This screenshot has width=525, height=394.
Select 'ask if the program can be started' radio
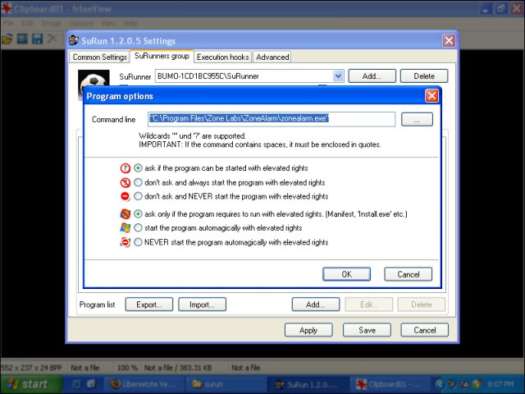click(x=138, y=167)
